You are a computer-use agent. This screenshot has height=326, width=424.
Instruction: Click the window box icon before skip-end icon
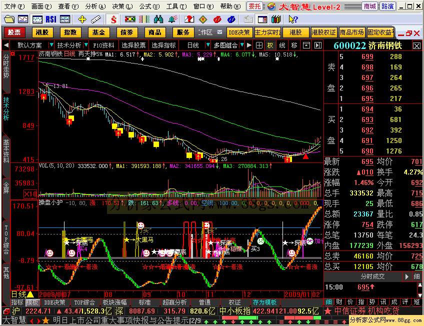(x=306, y=45)
